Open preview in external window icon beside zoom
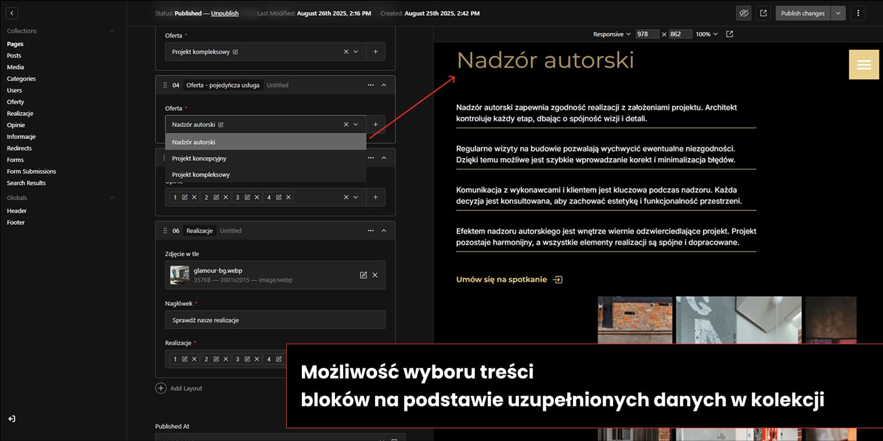 (x=730, y=34)
